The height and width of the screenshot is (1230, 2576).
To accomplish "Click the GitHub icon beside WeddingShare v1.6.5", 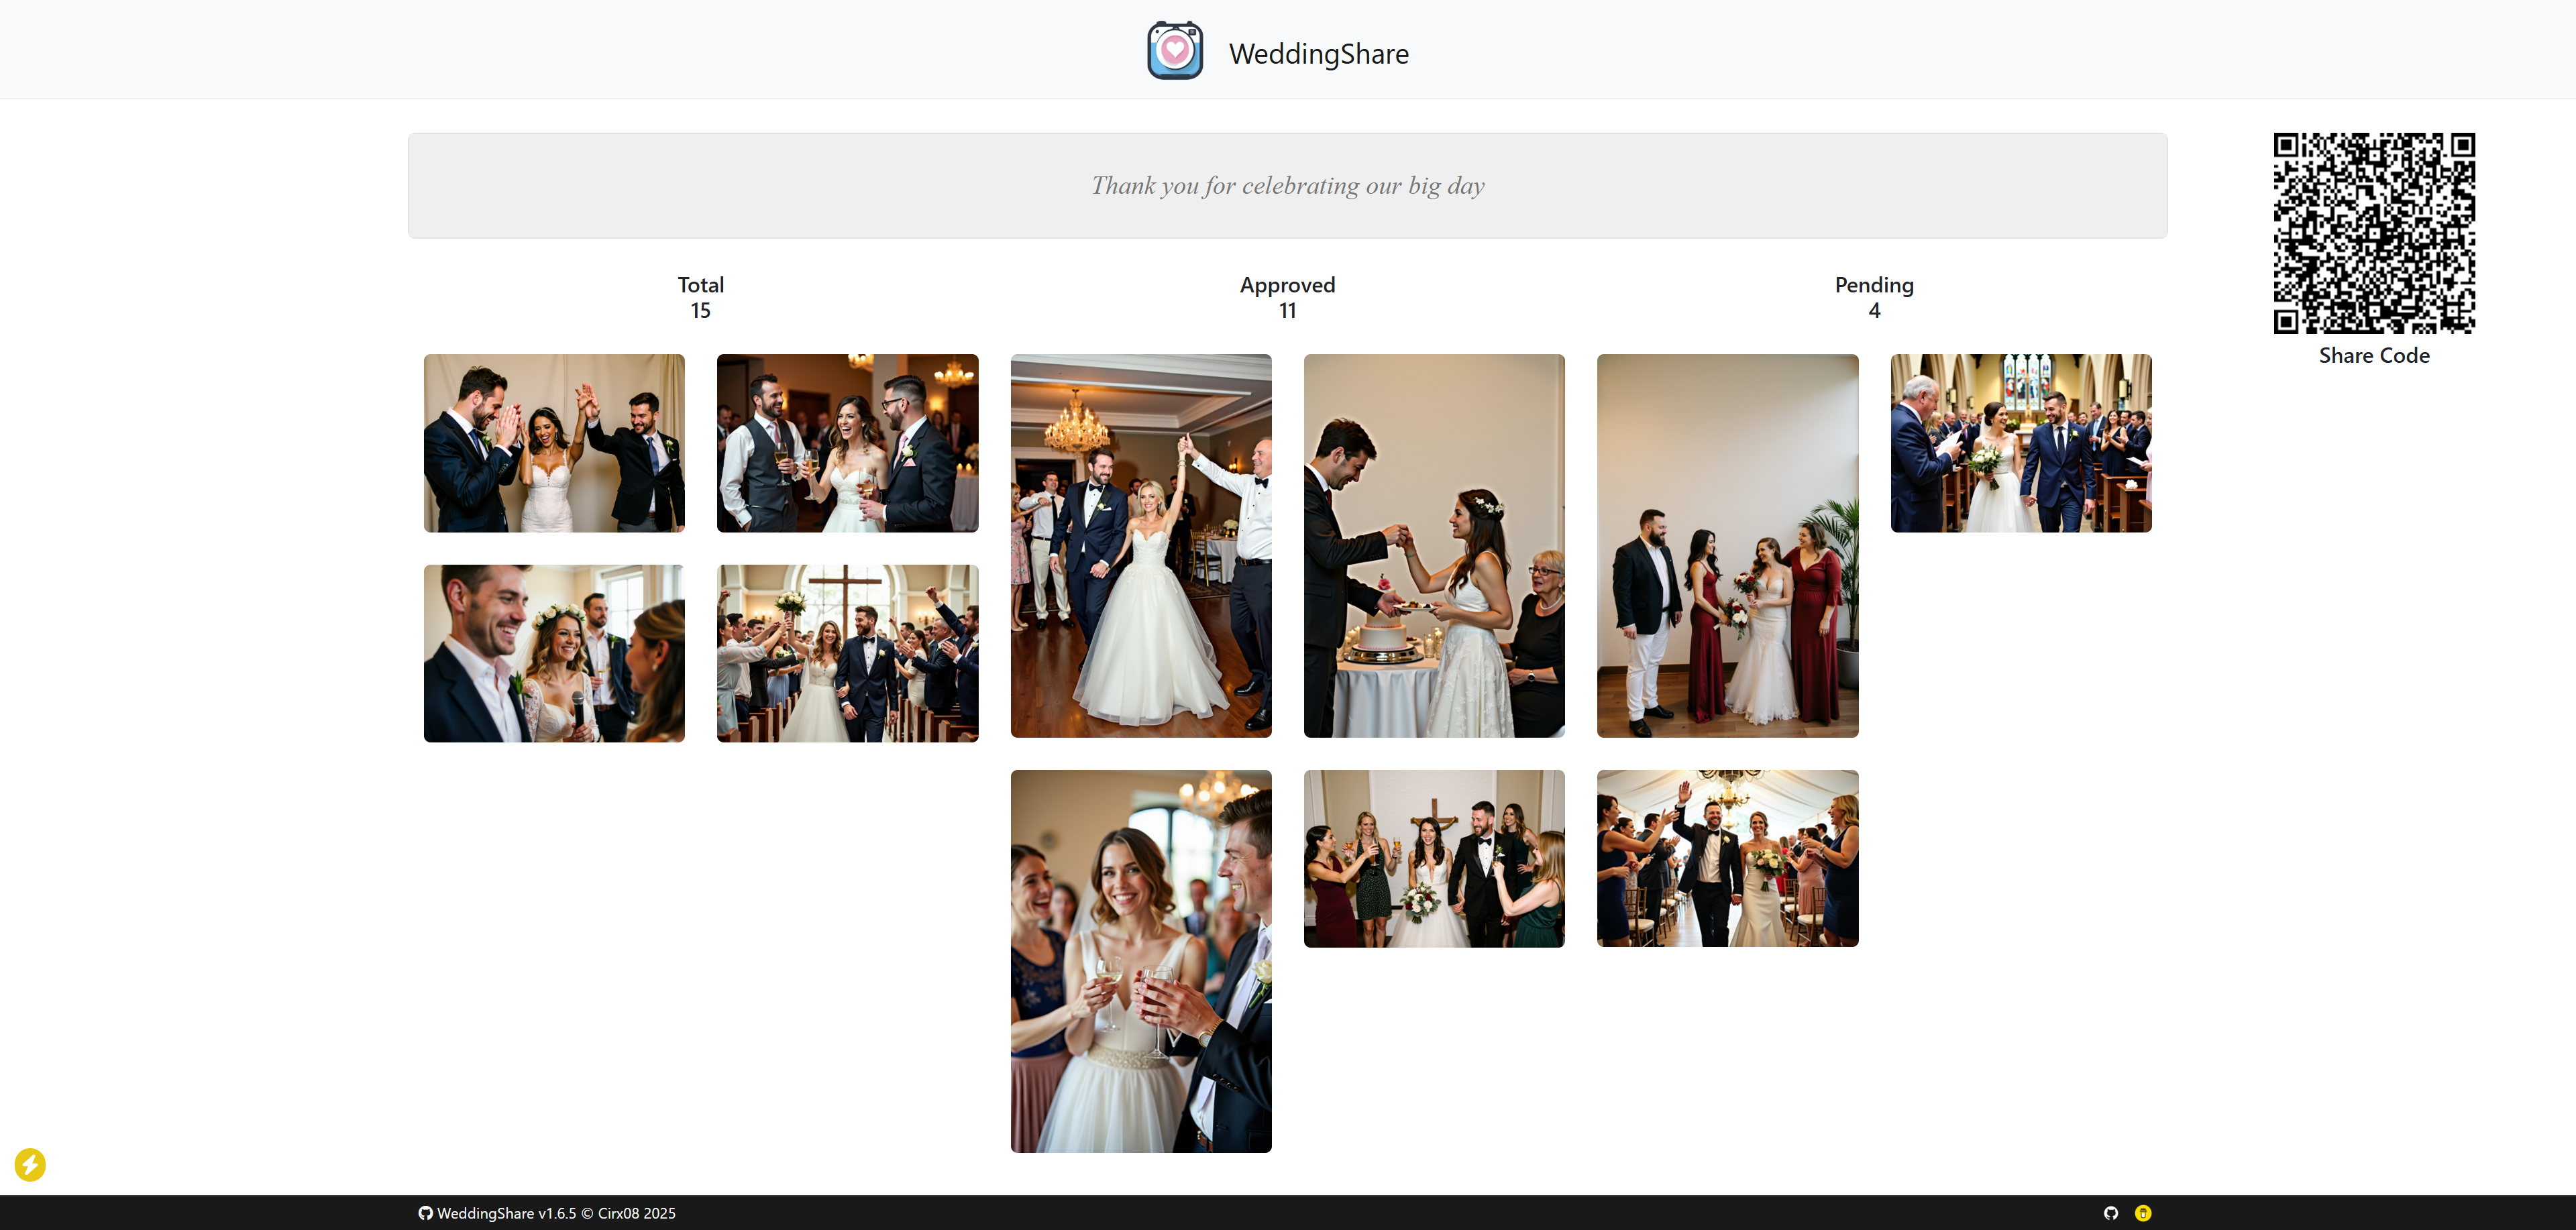I will pyautogui.click(x=425, y=1213).
